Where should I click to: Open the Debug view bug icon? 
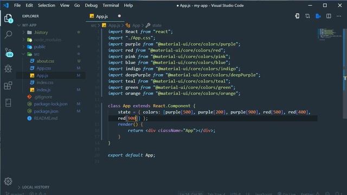click(8, 69)
